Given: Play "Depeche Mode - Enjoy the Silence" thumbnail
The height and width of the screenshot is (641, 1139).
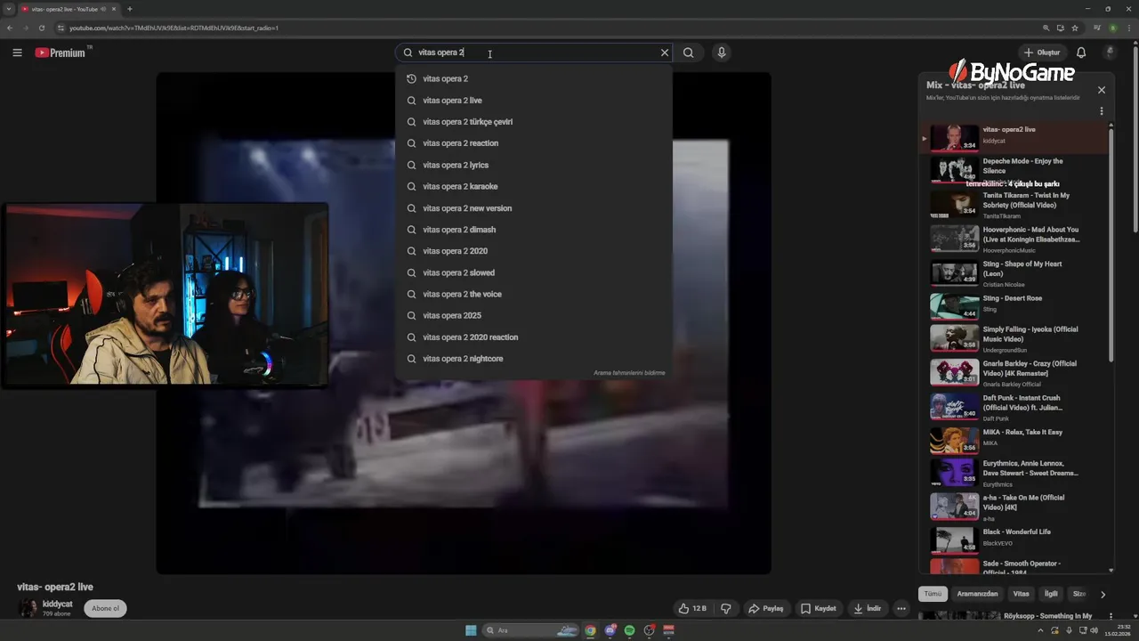Looking at the screenshot, I should 954,169.
